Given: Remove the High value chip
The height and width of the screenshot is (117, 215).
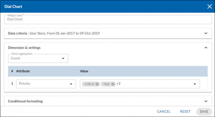Looking at the screenshot, I should click(113, 84).
